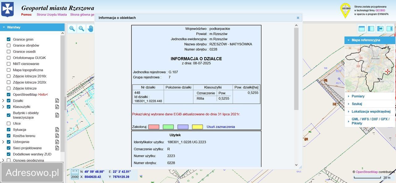Click the layers panel scrollbar up arrow
The image size is (396, 183).
pos(62,33)
